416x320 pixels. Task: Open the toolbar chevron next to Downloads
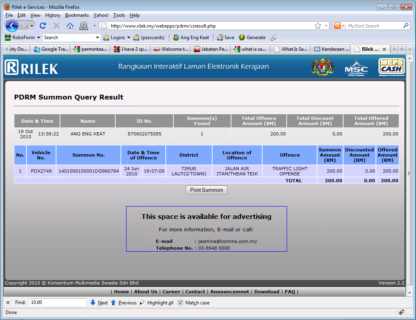pyautogui.click(x=94, y=26)
